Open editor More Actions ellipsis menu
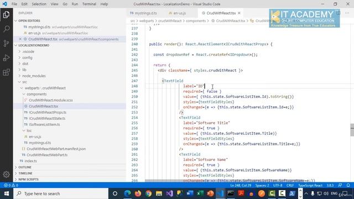The width and height of the screenshot is (354, 199). (x=347, y=13)
